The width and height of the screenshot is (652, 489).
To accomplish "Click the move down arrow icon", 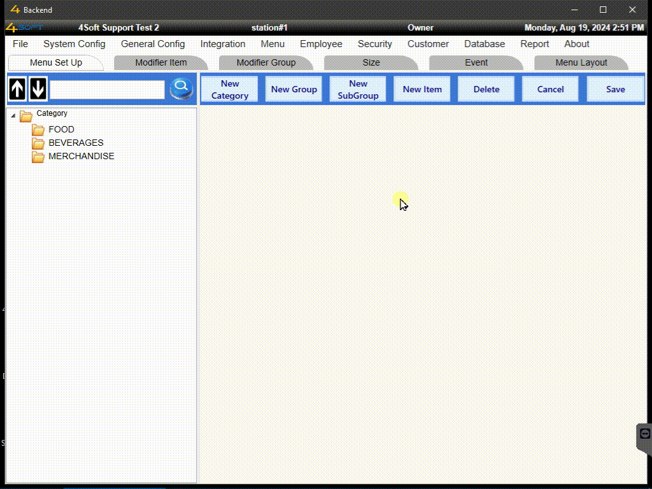I will 38,89.
